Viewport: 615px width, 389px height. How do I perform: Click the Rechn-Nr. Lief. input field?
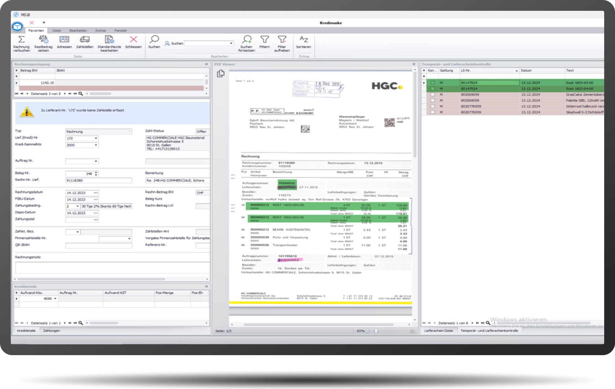(99, 180)
